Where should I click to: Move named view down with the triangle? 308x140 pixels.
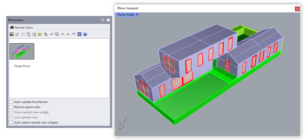[74, 34]
